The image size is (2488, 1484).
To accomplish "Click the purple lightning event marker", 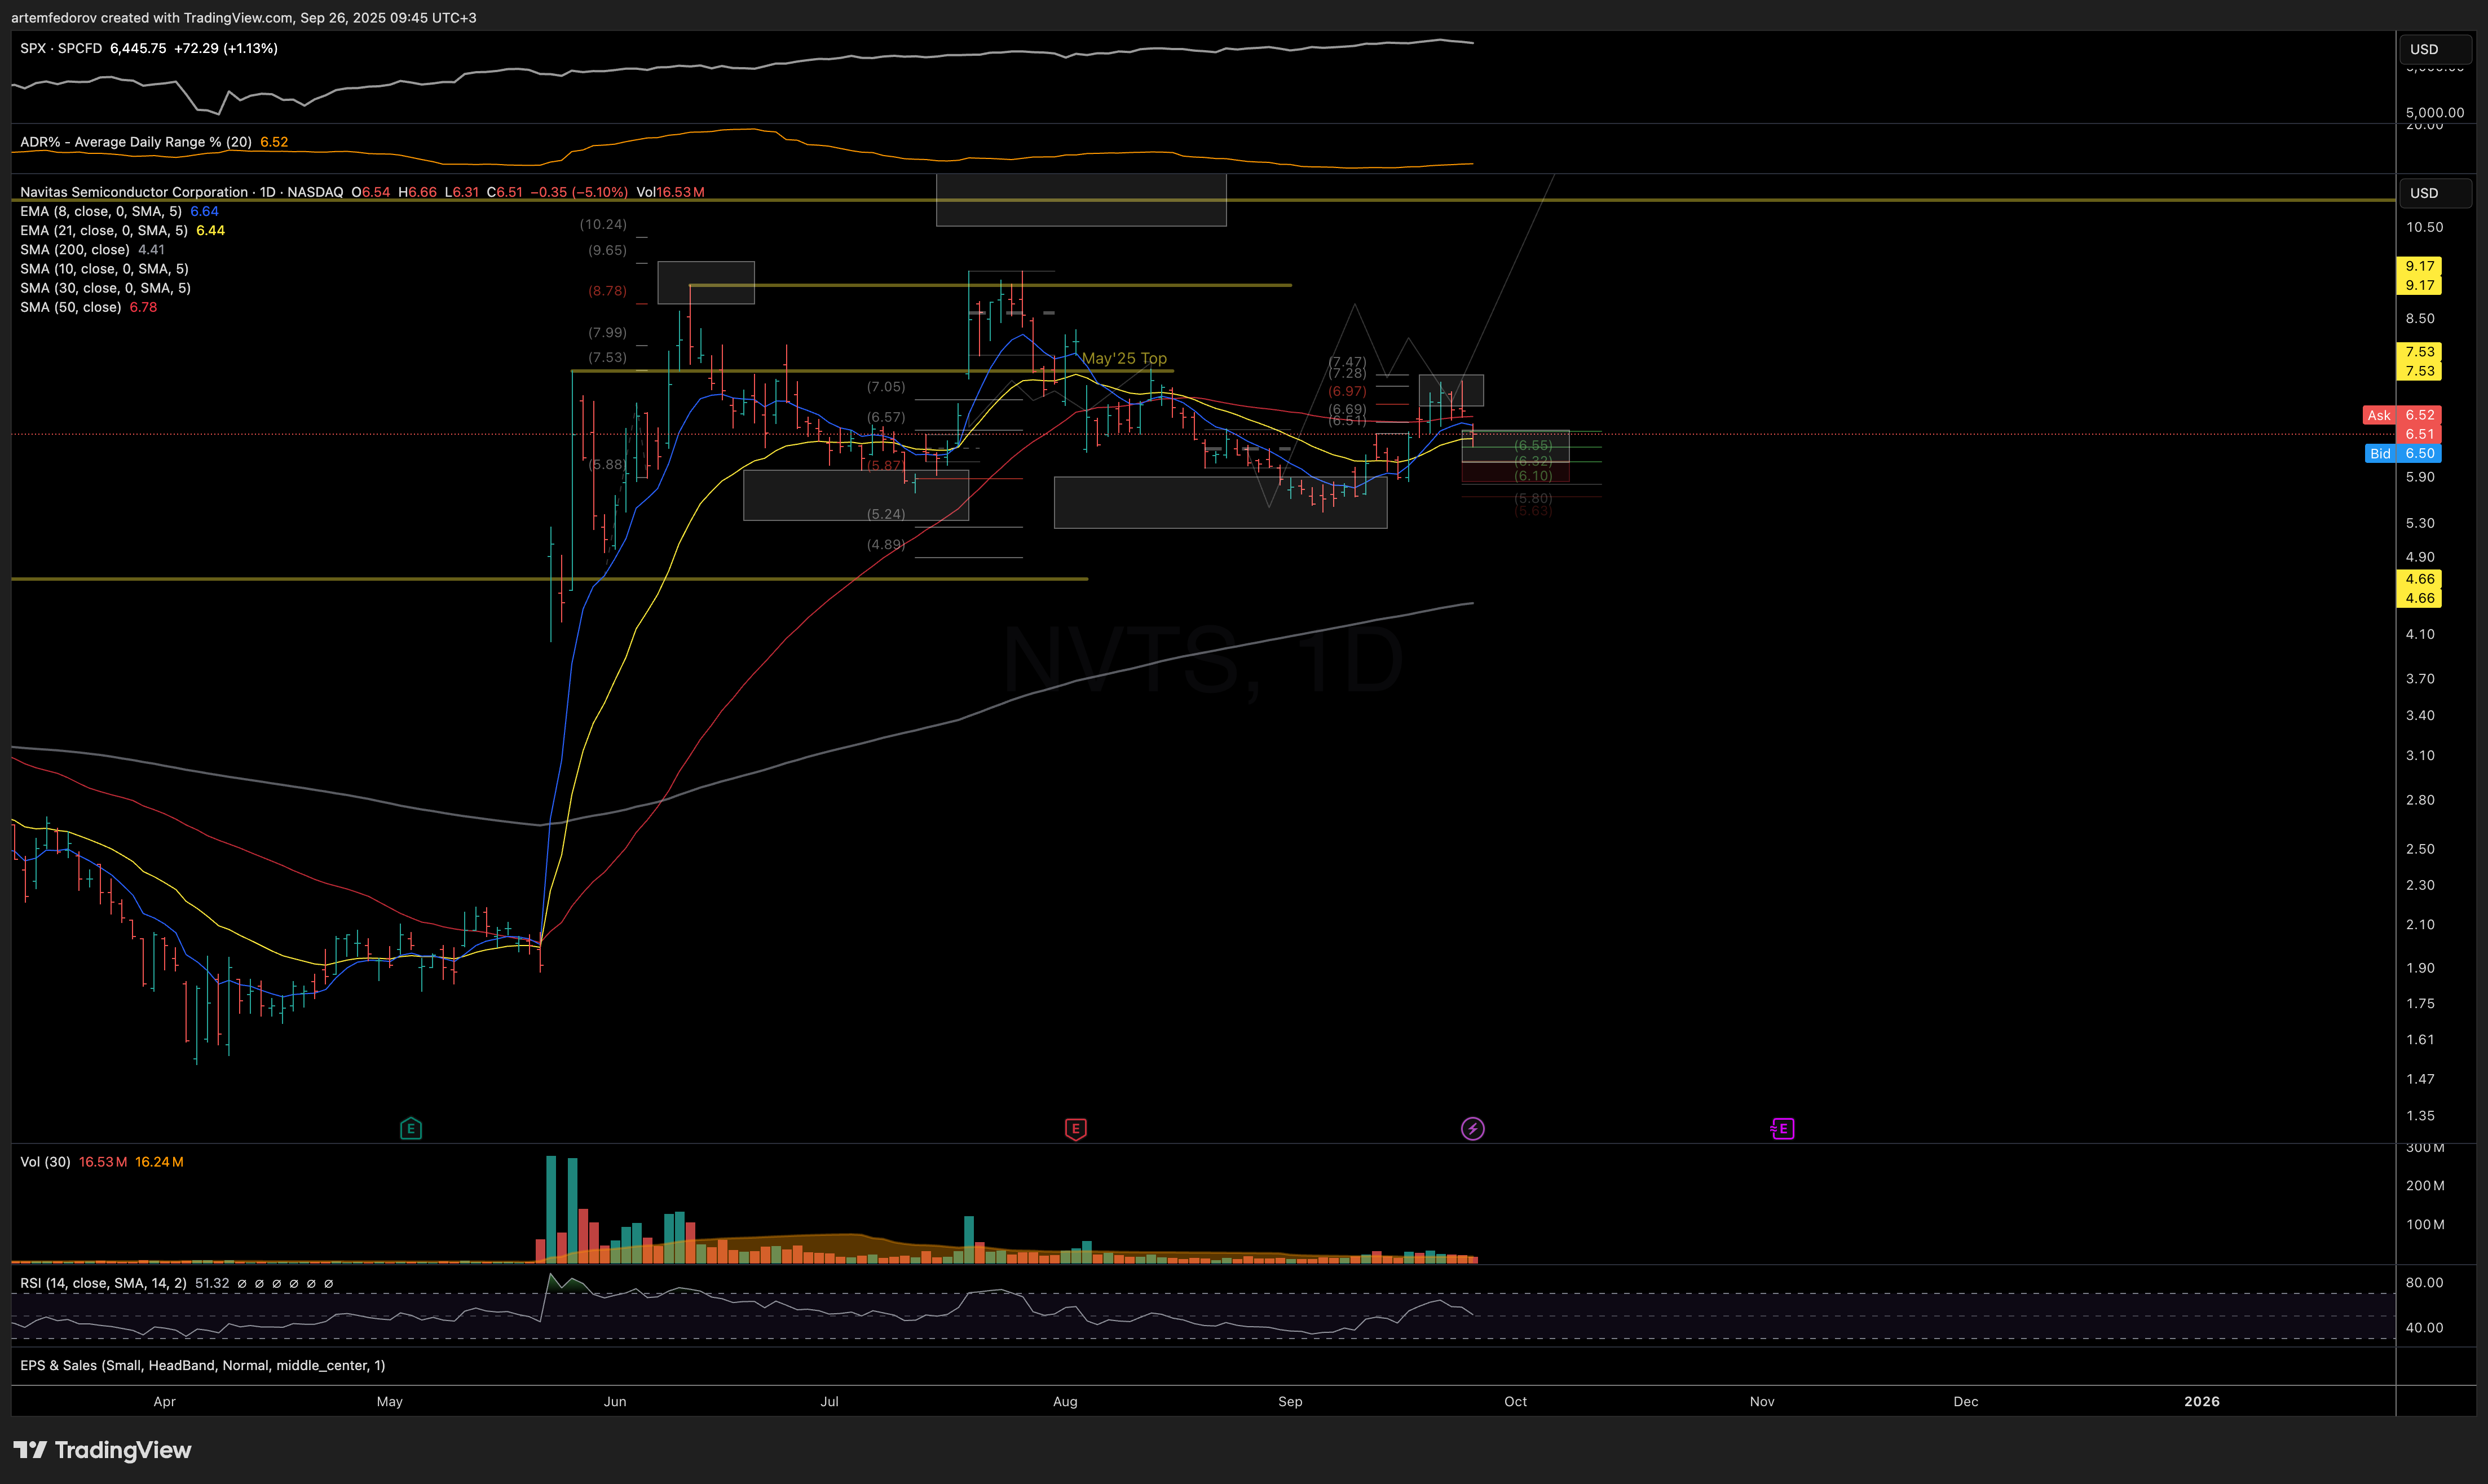I will point(1472,1129).
